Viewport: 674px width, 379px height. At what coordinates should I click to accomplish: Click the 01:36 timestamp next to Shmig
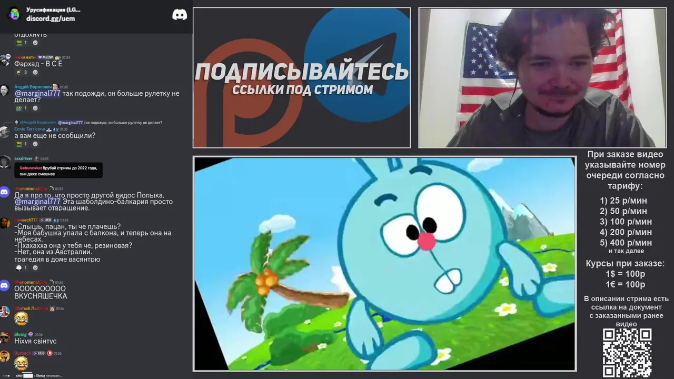[38, 334]
